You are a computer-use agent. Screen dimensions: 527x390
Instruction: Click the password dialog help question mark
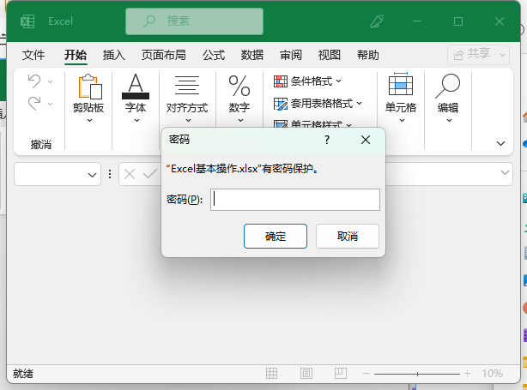pos(327,140)
